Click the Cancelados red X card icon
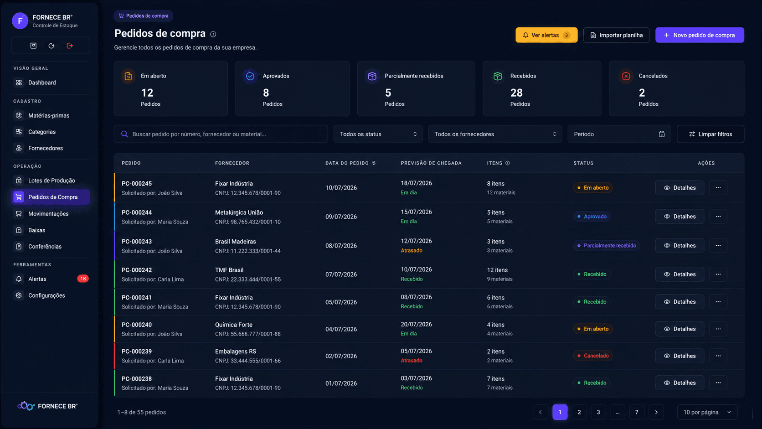Viewport: 762px width, 429px height. tap(626, 76)
